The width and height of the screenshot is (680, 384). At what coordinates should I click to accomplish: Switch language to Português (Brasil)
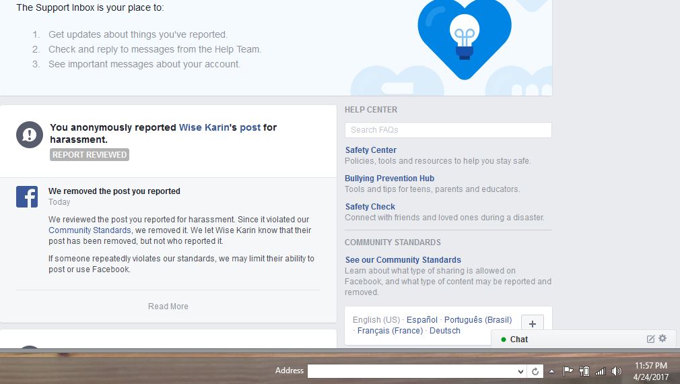point(478,320)
